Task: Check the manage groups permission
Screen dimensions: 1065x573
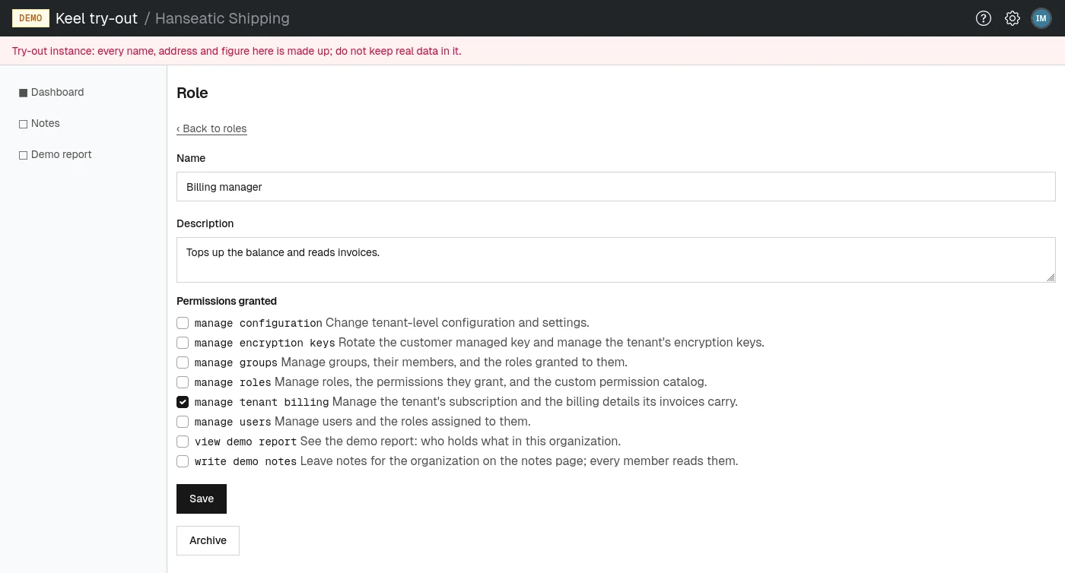Action: click(183, 362)
